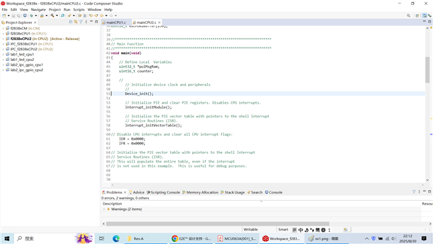Maximize the Project Explorer panel

point(96,22)
